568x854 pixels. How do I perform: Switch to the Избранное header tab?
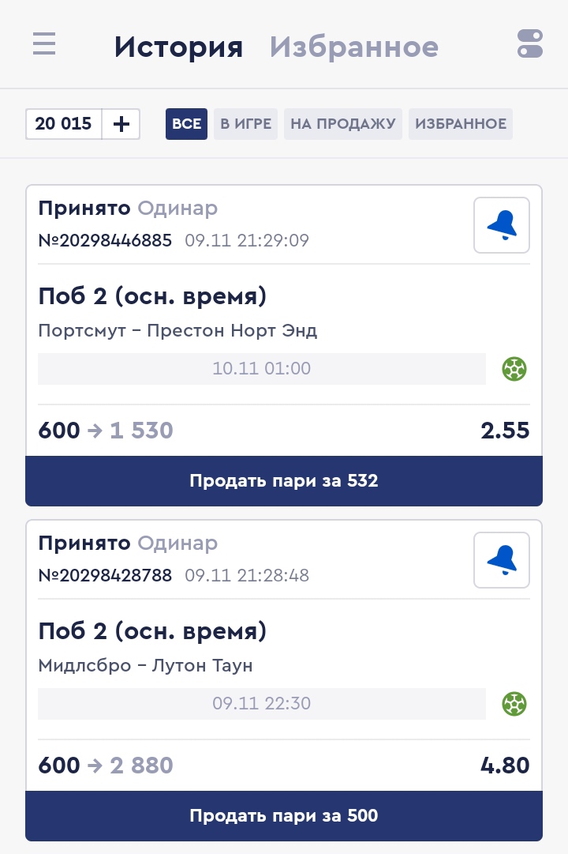354,47
